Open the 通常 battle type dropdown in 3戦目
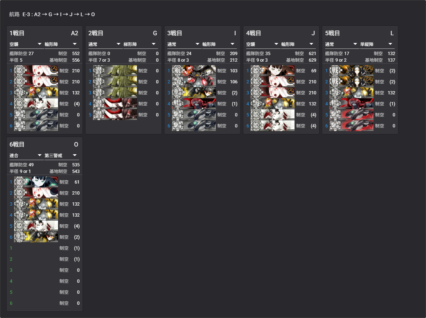The height and width of the screenshot is (318, 426). [184, 44]
